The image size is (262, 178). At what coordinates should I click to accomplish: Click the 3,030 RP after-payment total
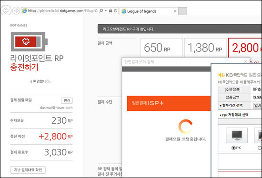point(58,152)
